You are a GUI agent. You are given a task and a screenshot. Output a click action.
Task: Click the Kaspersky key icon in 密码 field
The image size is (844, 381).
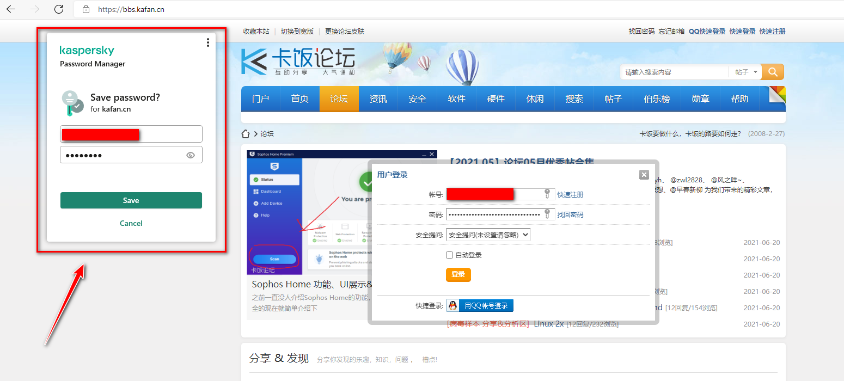click(547, 214)
